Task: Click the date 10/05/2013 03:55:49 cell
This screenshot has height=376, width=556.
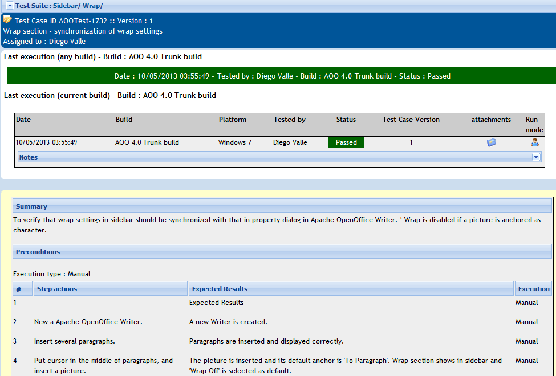Action: click(46, 142)
